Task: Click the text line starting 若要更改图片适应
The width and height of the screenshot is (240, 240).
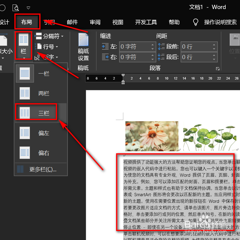Action: click(181, 208)
